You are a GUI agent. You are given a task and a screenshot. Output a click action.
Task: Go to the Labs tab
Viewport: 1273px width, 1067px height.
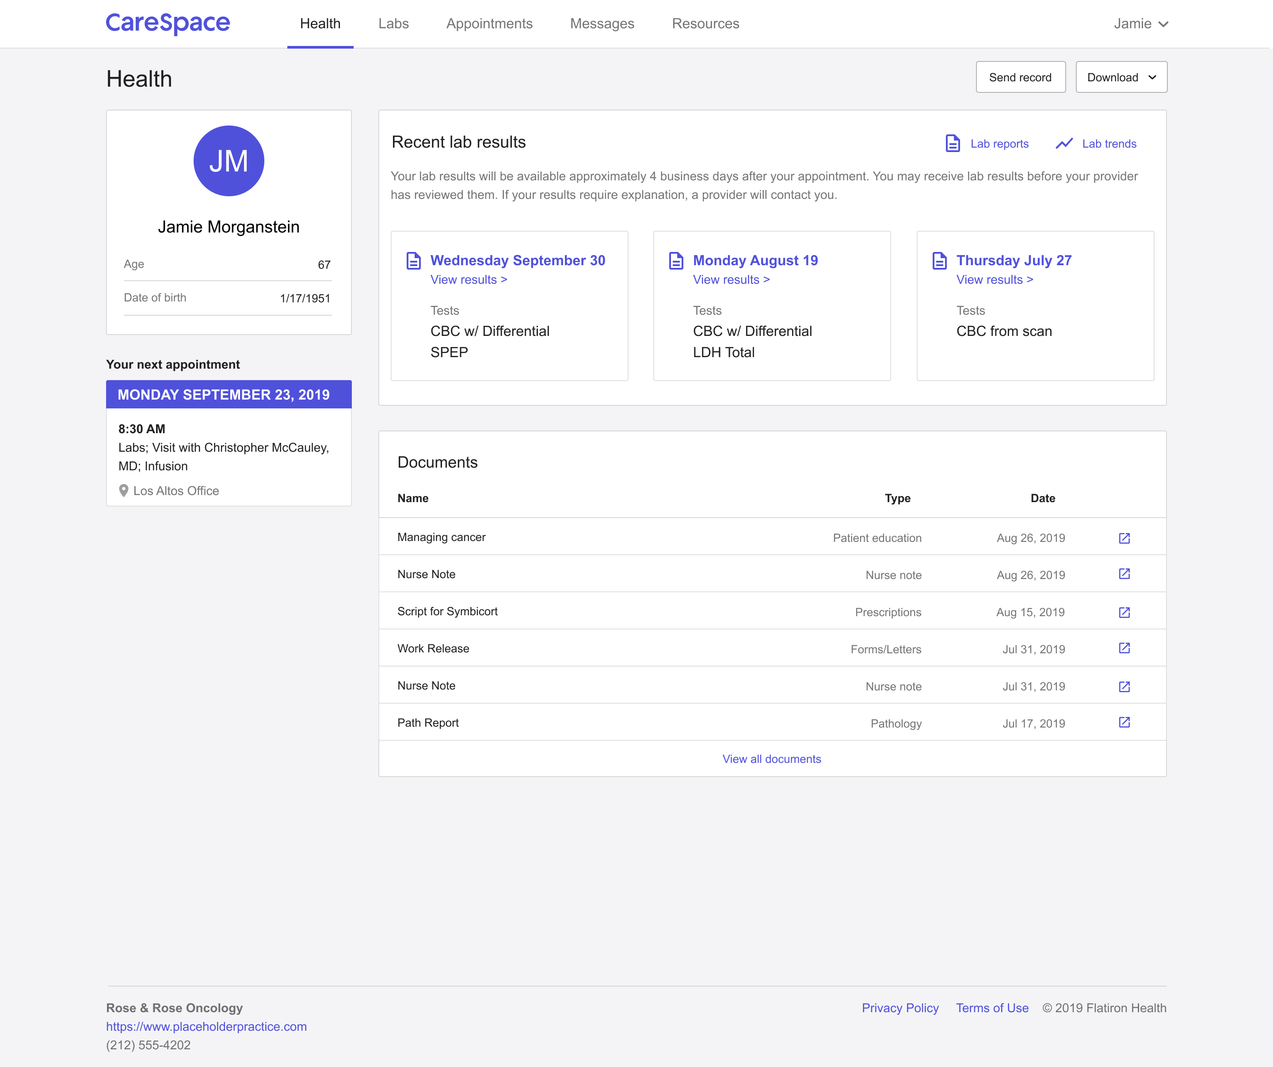(393, 23)
